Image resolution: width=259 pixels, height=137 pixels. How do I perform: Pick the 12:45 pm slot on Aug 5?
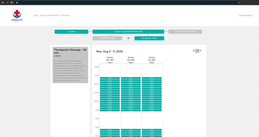click(x=152, y=110)
